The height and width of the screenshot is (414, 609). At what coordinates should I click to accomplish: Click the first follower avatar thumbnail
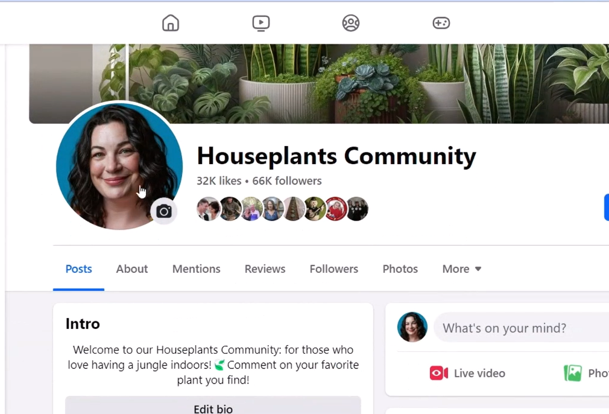[x=208, y=209]
